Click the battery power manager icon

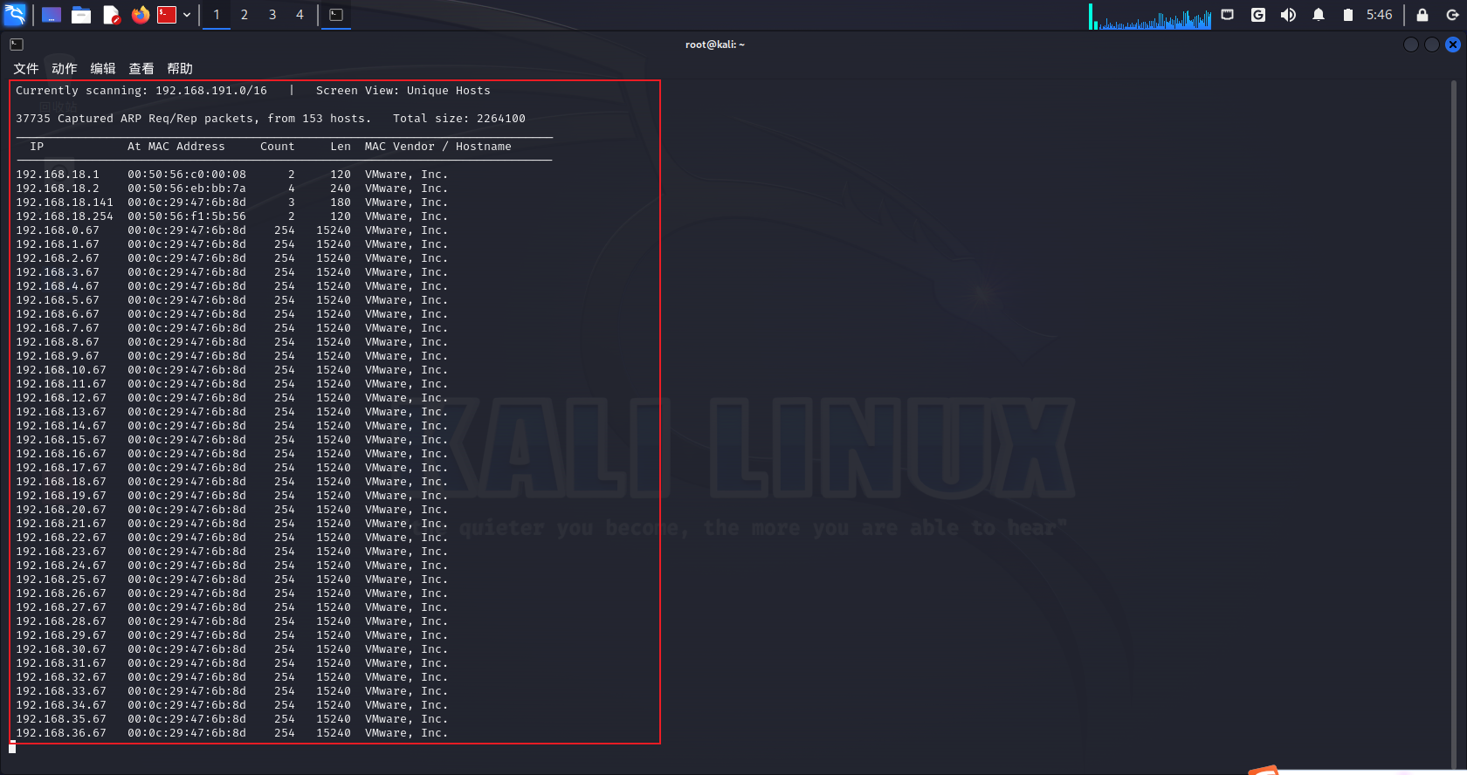[1348, 15]
